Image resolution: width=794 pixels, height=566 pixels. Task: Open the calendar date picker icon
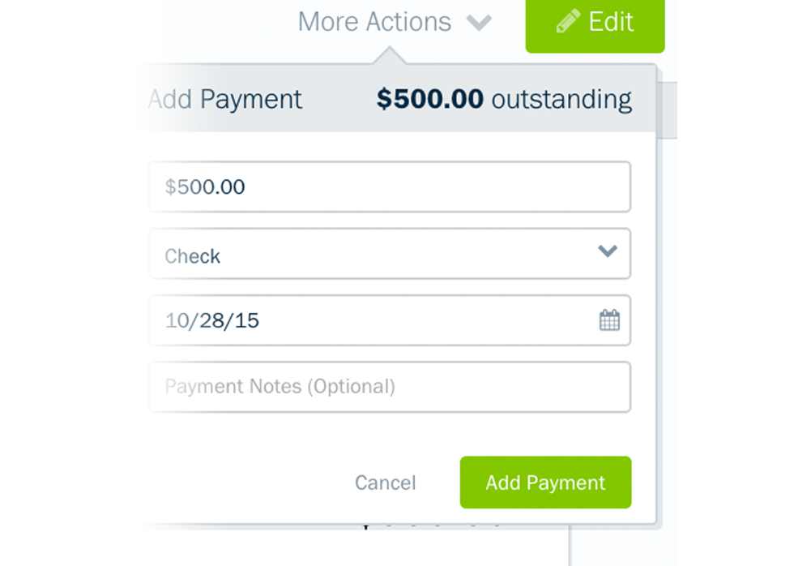pyautogui.click(x=609, y=320)
